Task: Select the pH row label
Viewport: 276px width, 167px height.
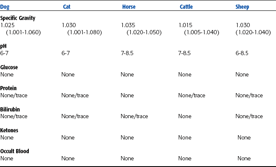Action: click(x=3, y=46)
